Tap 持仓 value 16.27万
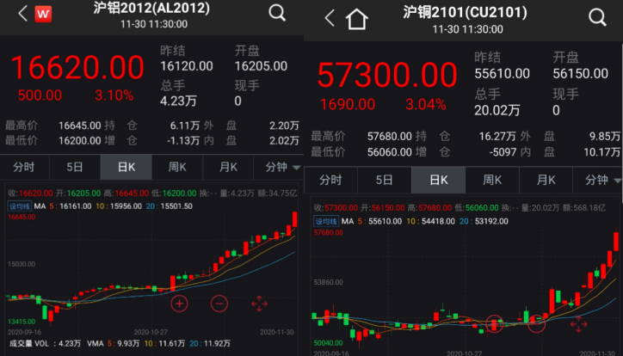 496,137
